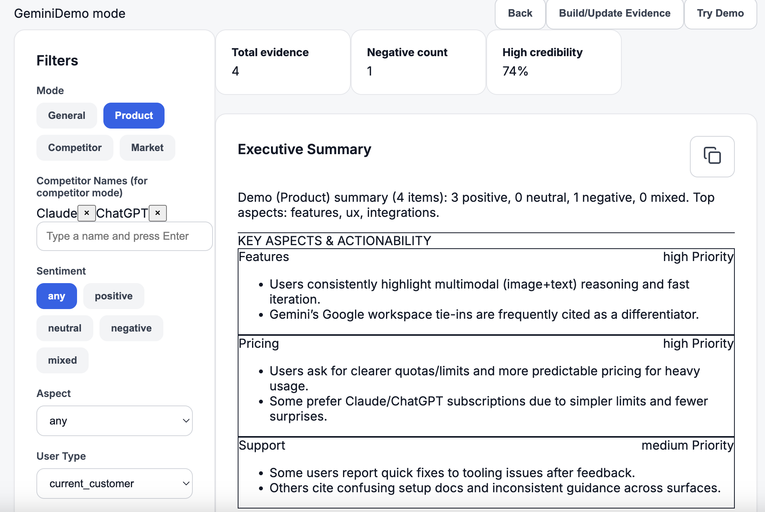
Task: Filter sentiment by positive
Action: (x=113, y=296)
